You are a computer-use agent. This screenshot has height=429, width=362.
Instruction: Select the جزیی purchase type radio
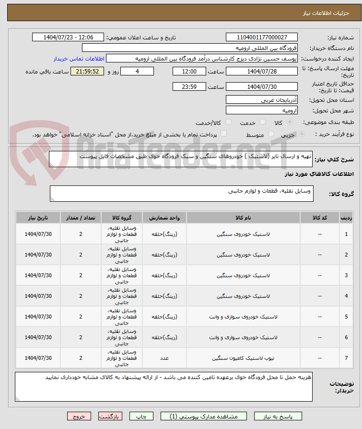pyautogui.click(x=302, y=134)
